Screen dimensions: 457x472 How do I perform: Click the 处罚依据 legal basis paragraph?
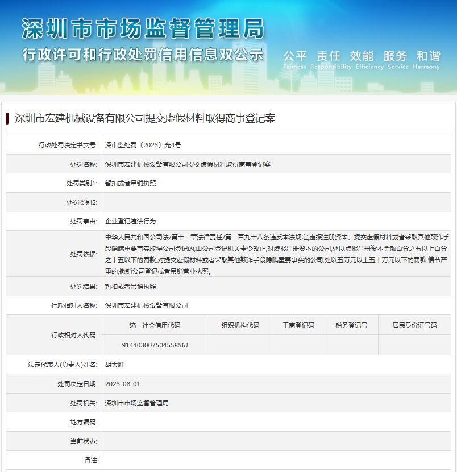pyautogui.click(x=277, y=254)
